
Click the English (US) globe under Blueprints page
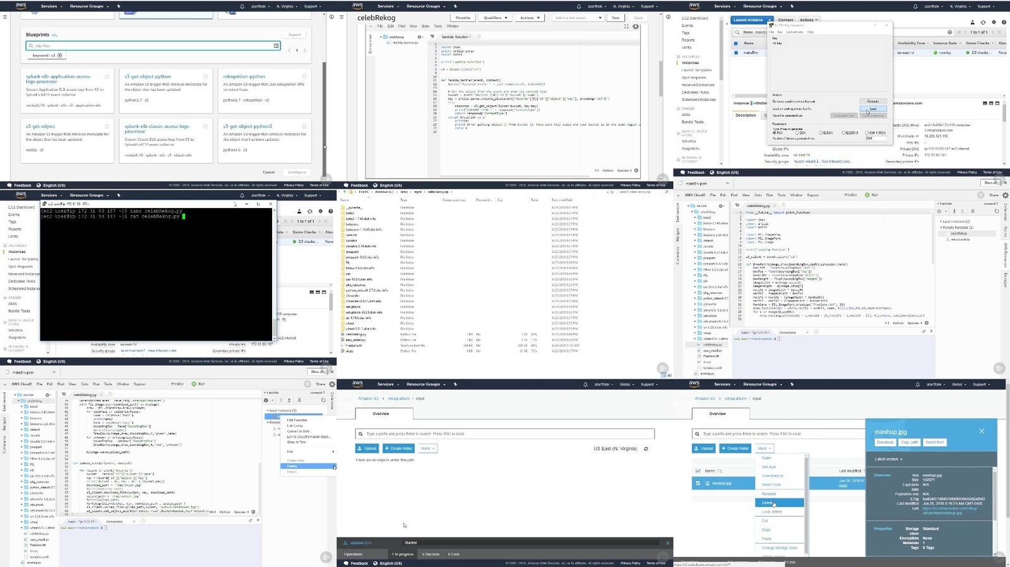point(39,185)
